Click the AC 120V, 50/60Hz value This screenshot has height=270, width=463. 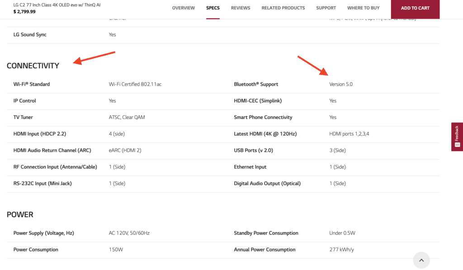129,233
